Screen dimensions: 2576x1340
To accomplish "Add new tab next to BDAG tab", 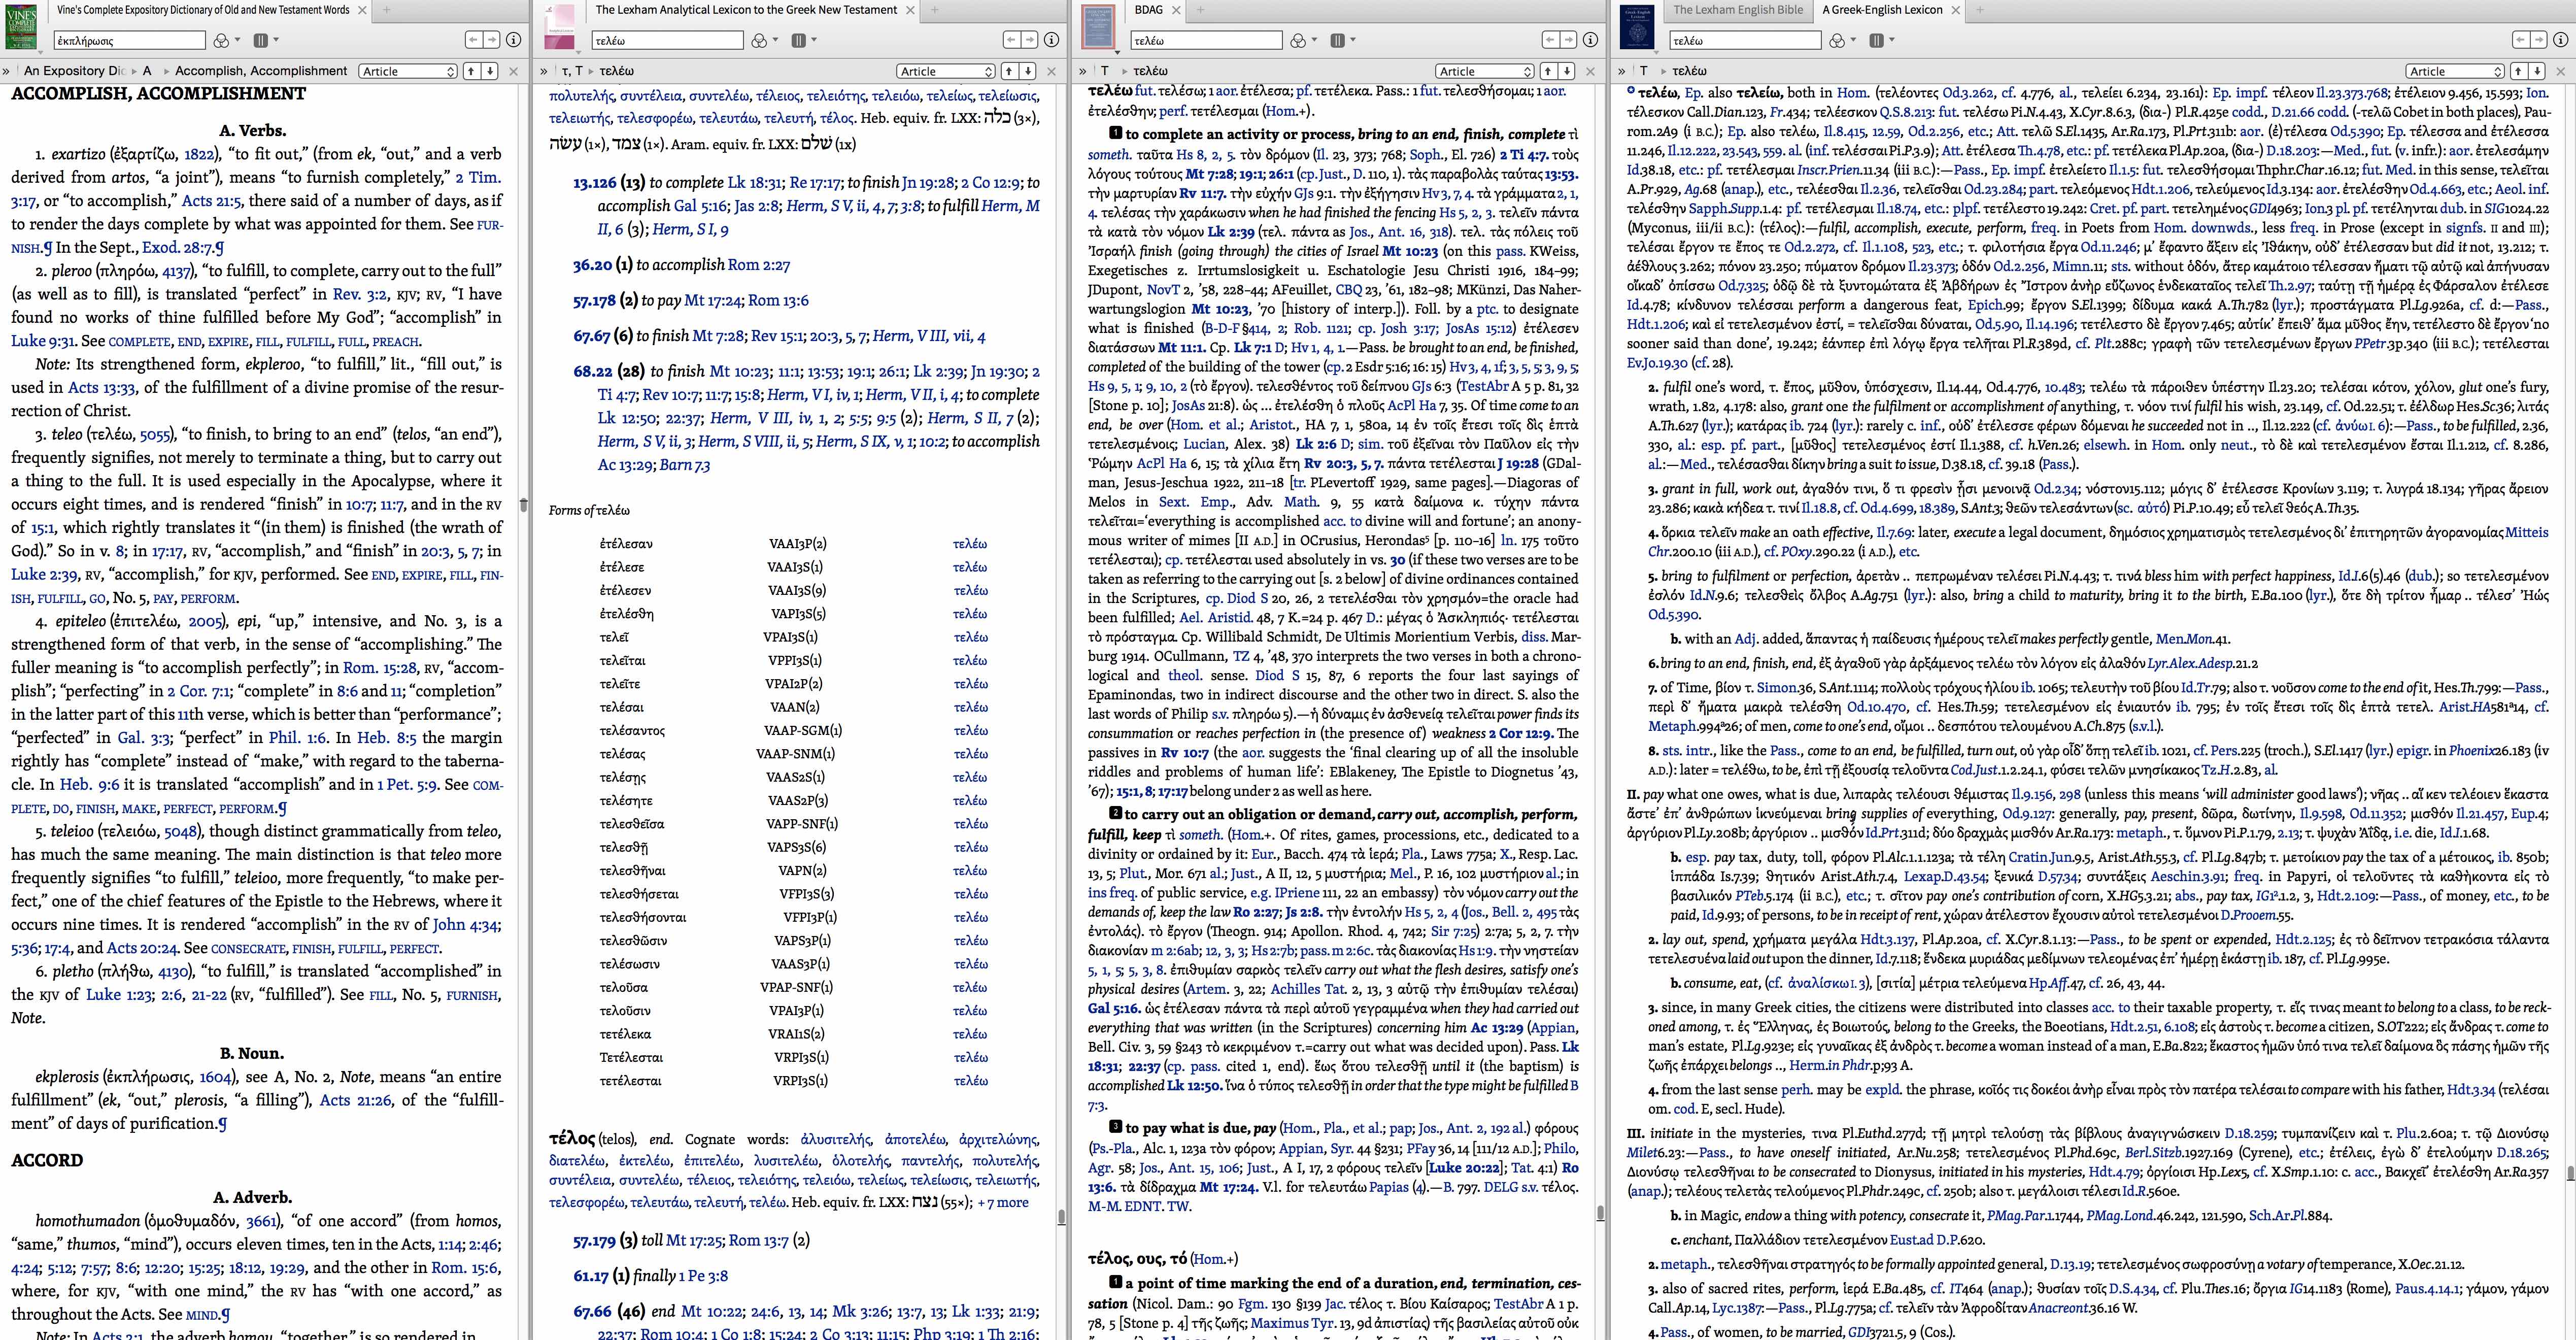I will [x=1200, y=10].
